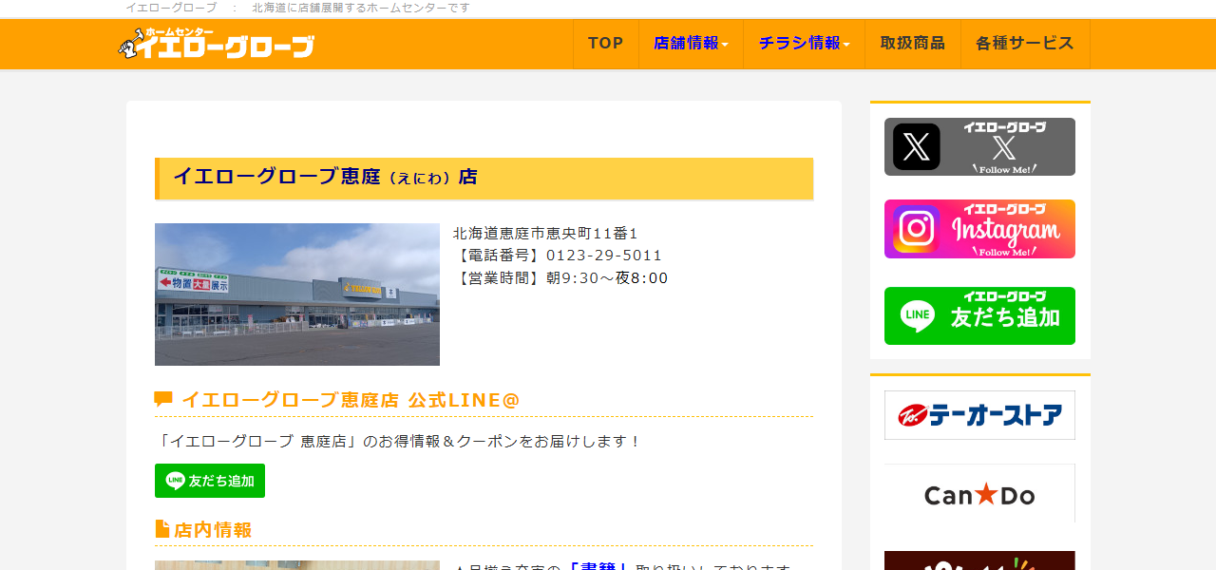
Task: Click the 店内情報 section heading
Action: 213,530
